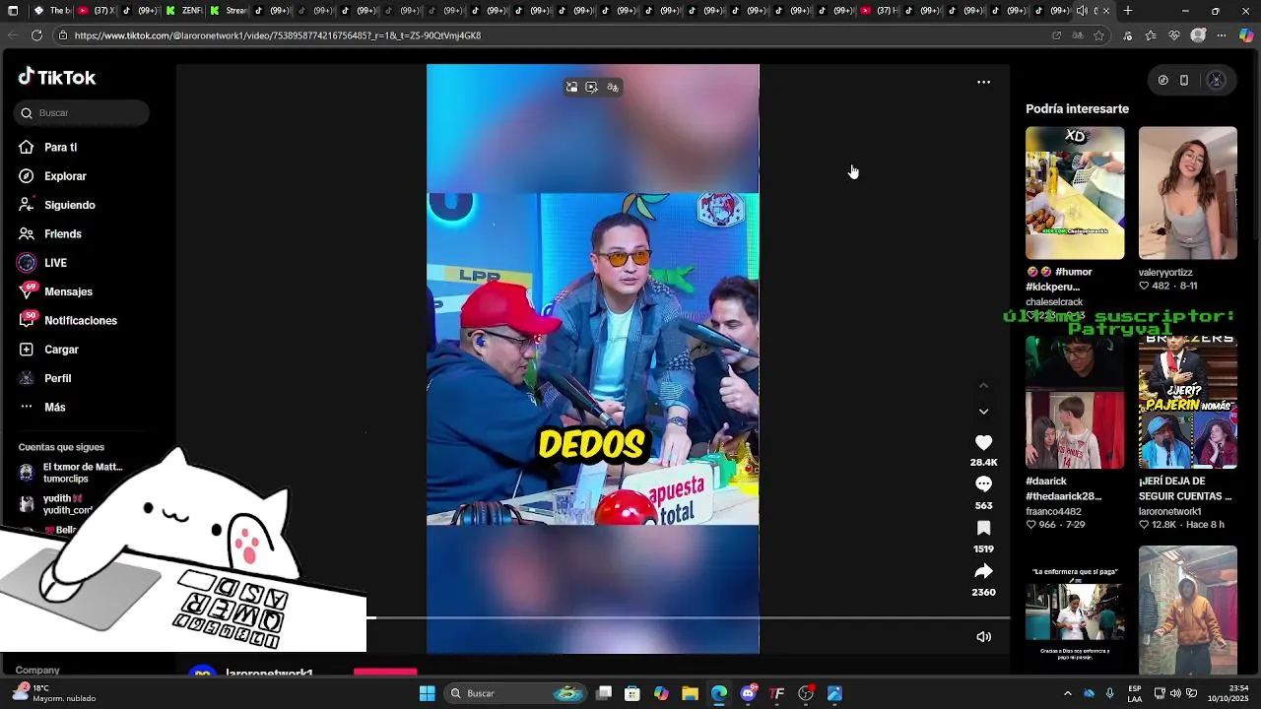Go to the LIVE section

click(55, 263)
